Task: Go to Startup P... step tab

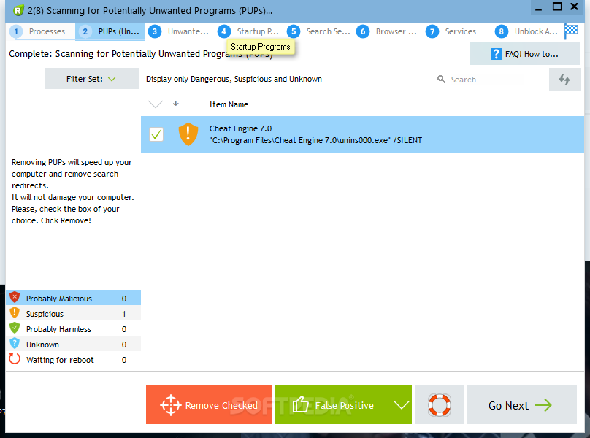Action: pos(248,31)
